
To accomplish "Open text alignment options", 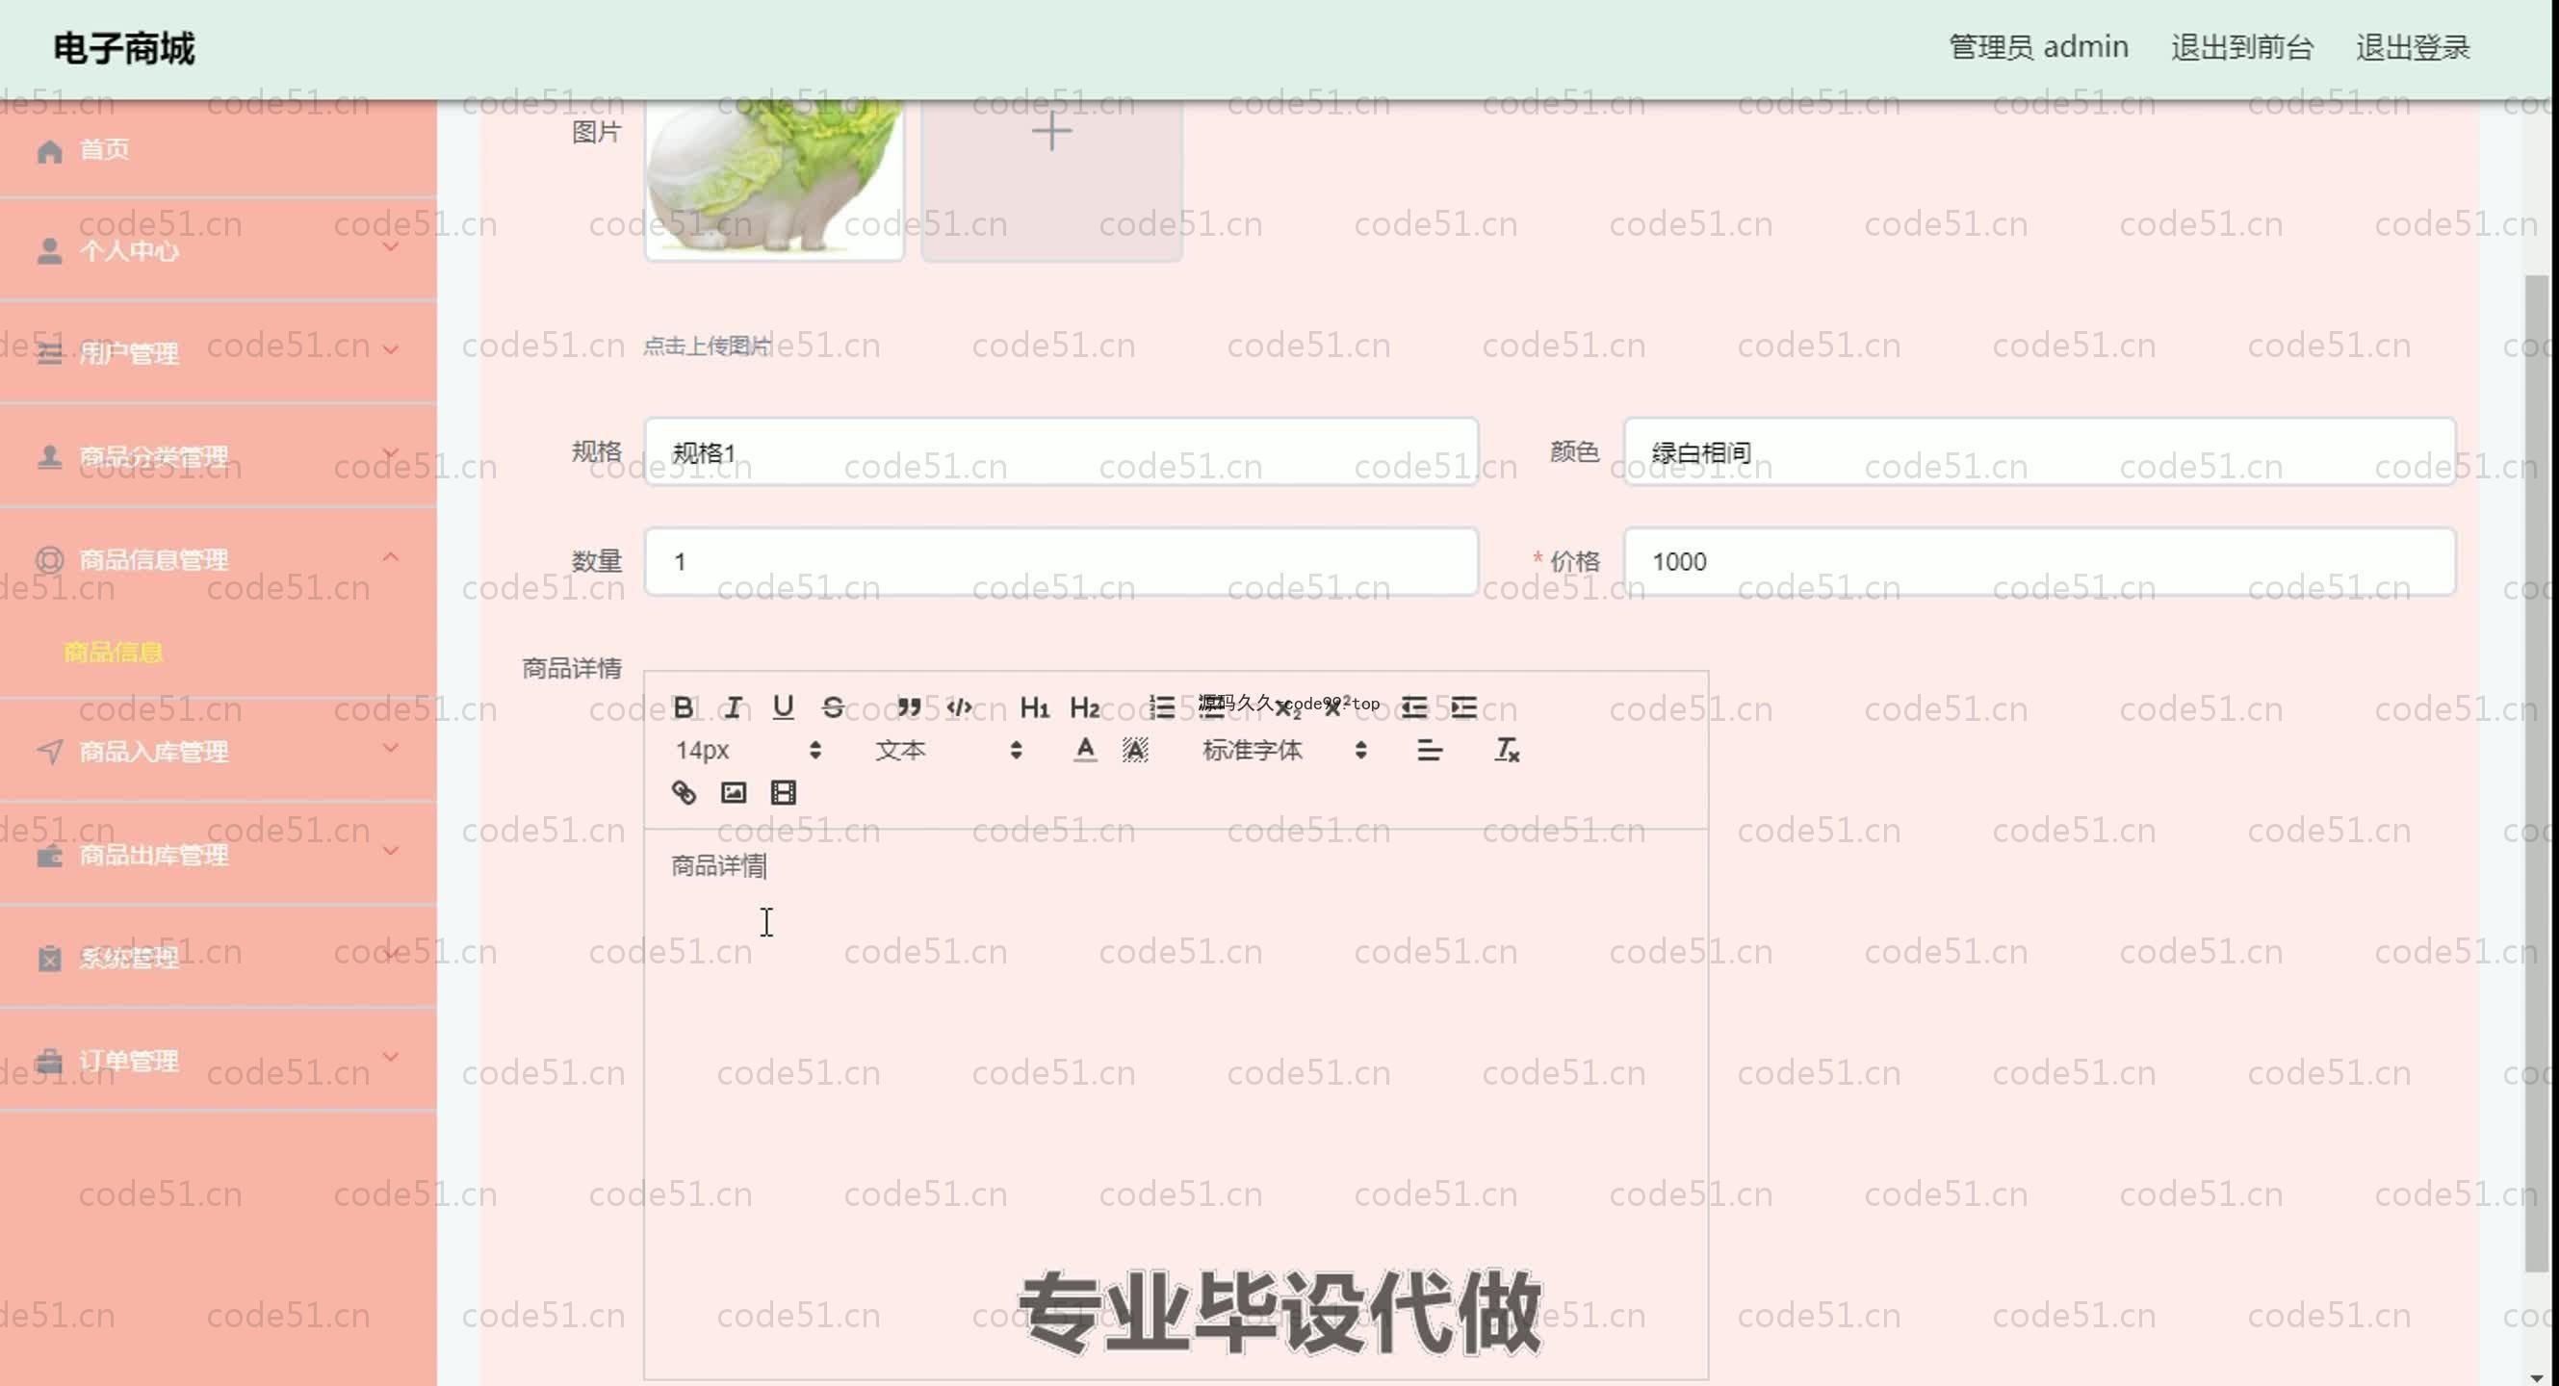I will click(x=1430, y=750).
